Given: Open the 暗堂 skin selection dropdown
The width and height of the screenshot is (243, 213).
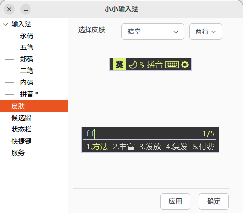Looking at the screenshot, I should click(x=153, y=32).
